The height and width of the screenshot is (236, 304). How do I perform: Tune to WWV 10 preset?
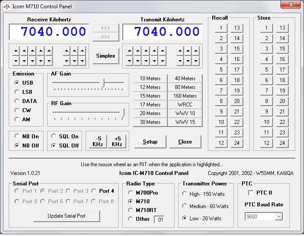click(x=185, y=113)
